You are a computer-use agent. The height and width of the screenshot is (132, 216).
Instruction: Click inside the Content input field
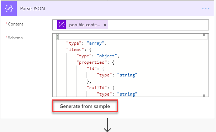131,25
